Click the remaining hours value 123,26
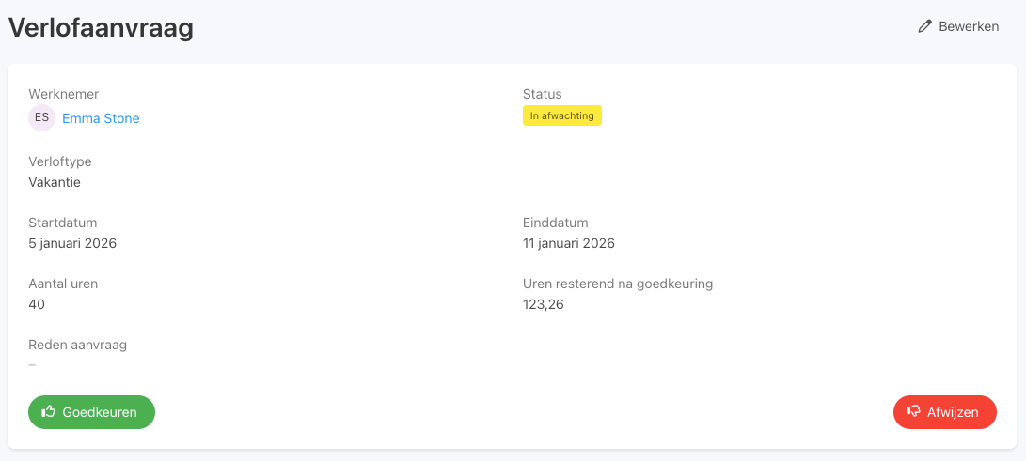The height and width of the screenshot is (461, 1026). click(x=543, y=304)
